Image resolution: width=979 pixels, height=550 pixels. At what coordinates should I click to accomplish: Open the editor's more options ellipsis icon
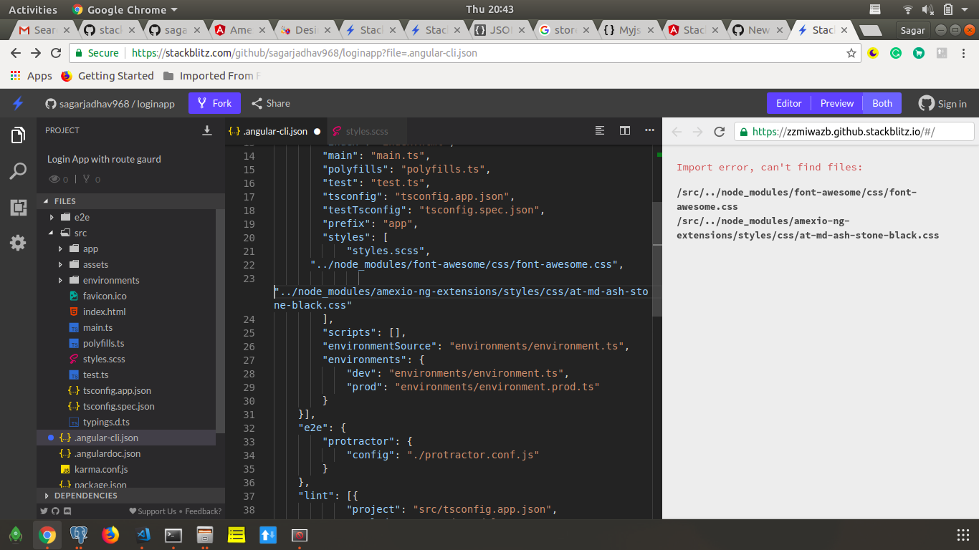coord(649,130)
